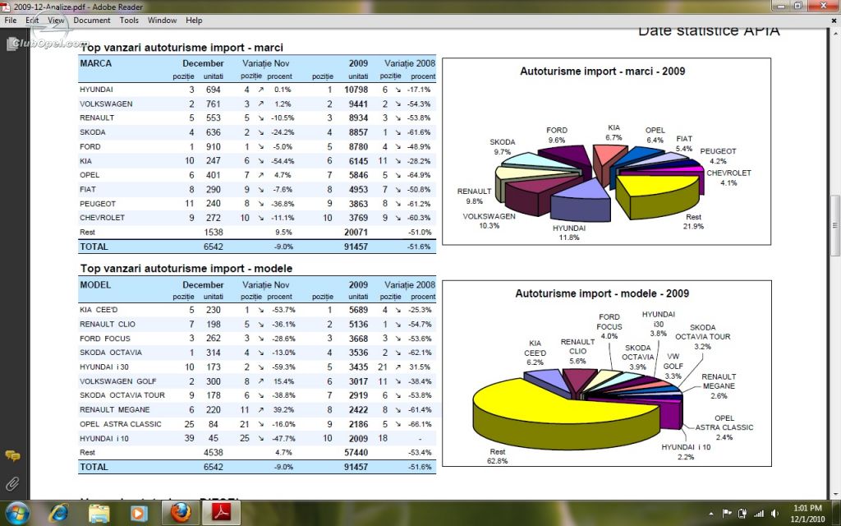Open Windows Media Player from taskbar
This screenshot has height=526, width=841.
tap(139, 514)
